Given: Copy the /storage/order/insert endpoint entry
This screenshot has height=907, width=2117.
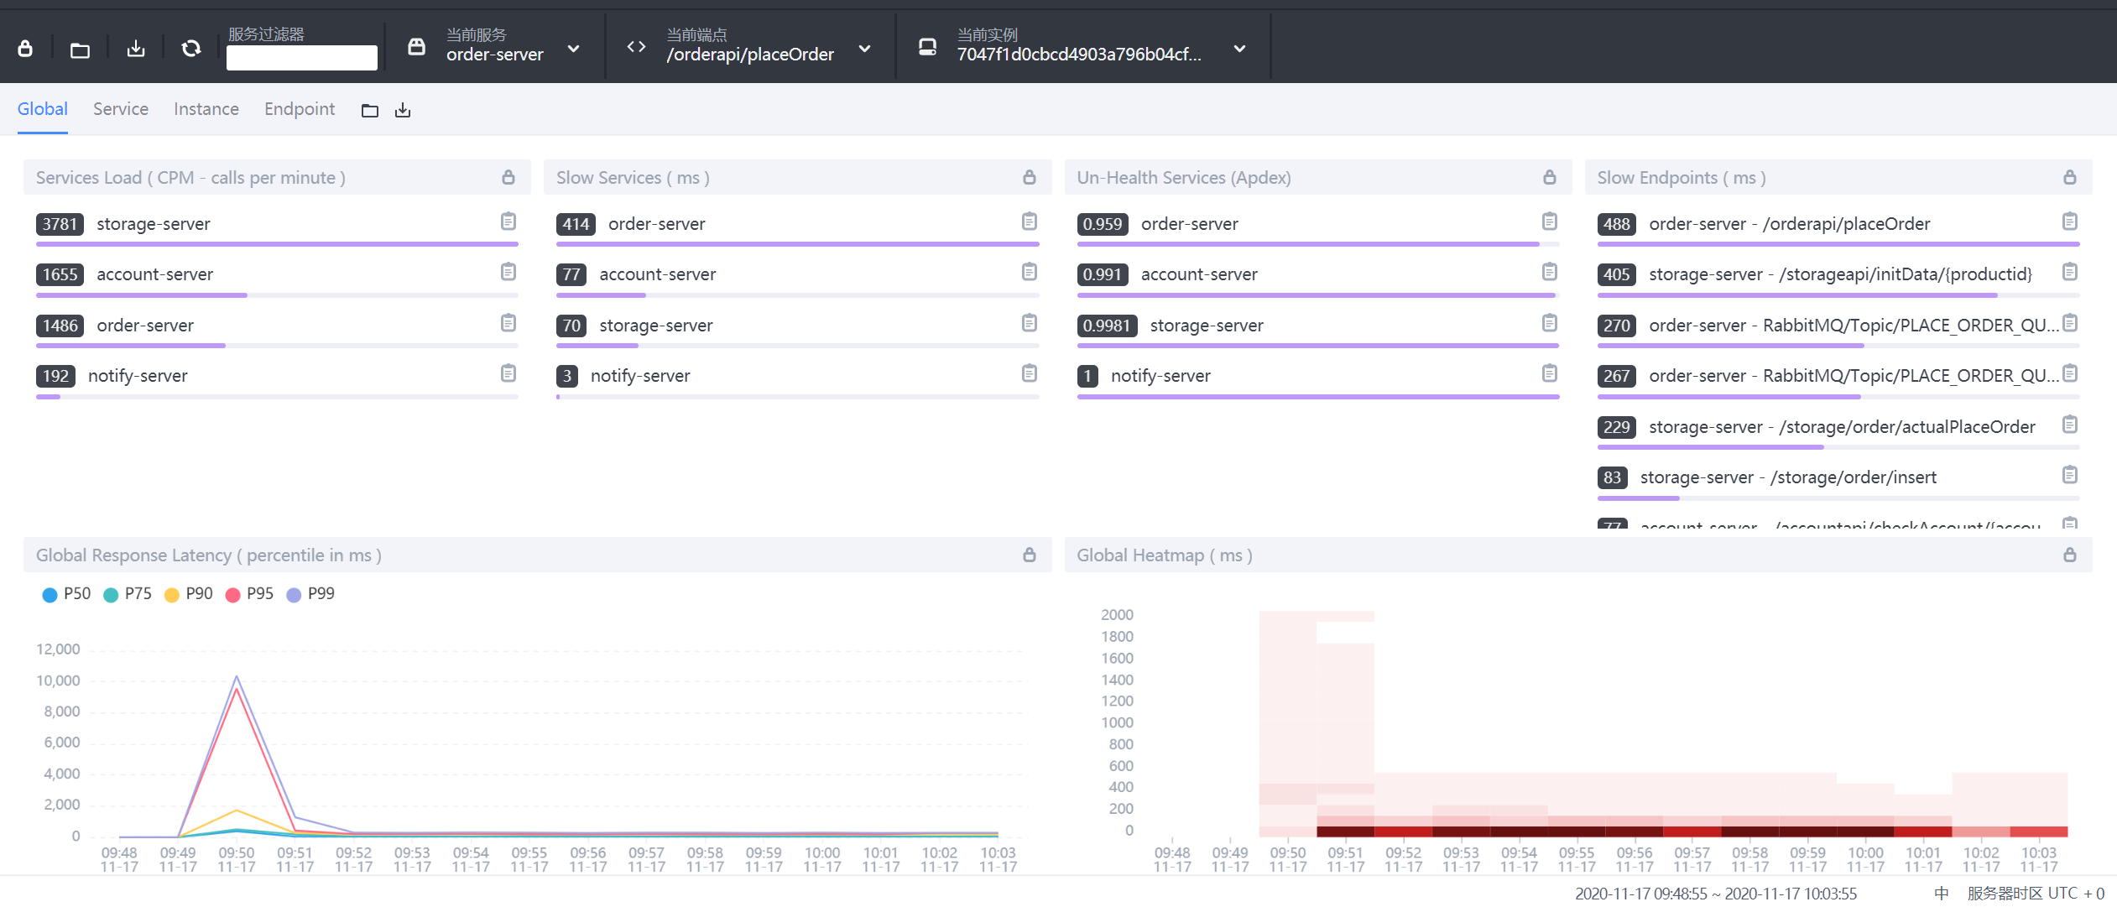Looking at the screenshot, I should [2070, 475].
